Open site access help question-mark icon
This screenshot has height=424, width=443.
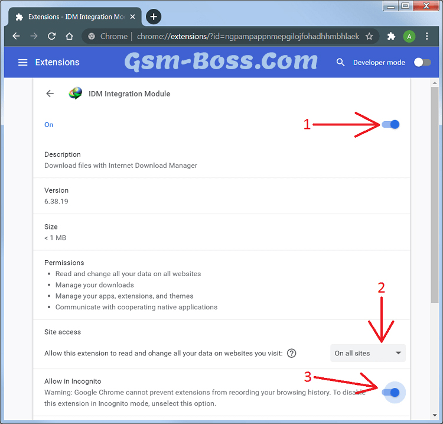tap(291, 353)
